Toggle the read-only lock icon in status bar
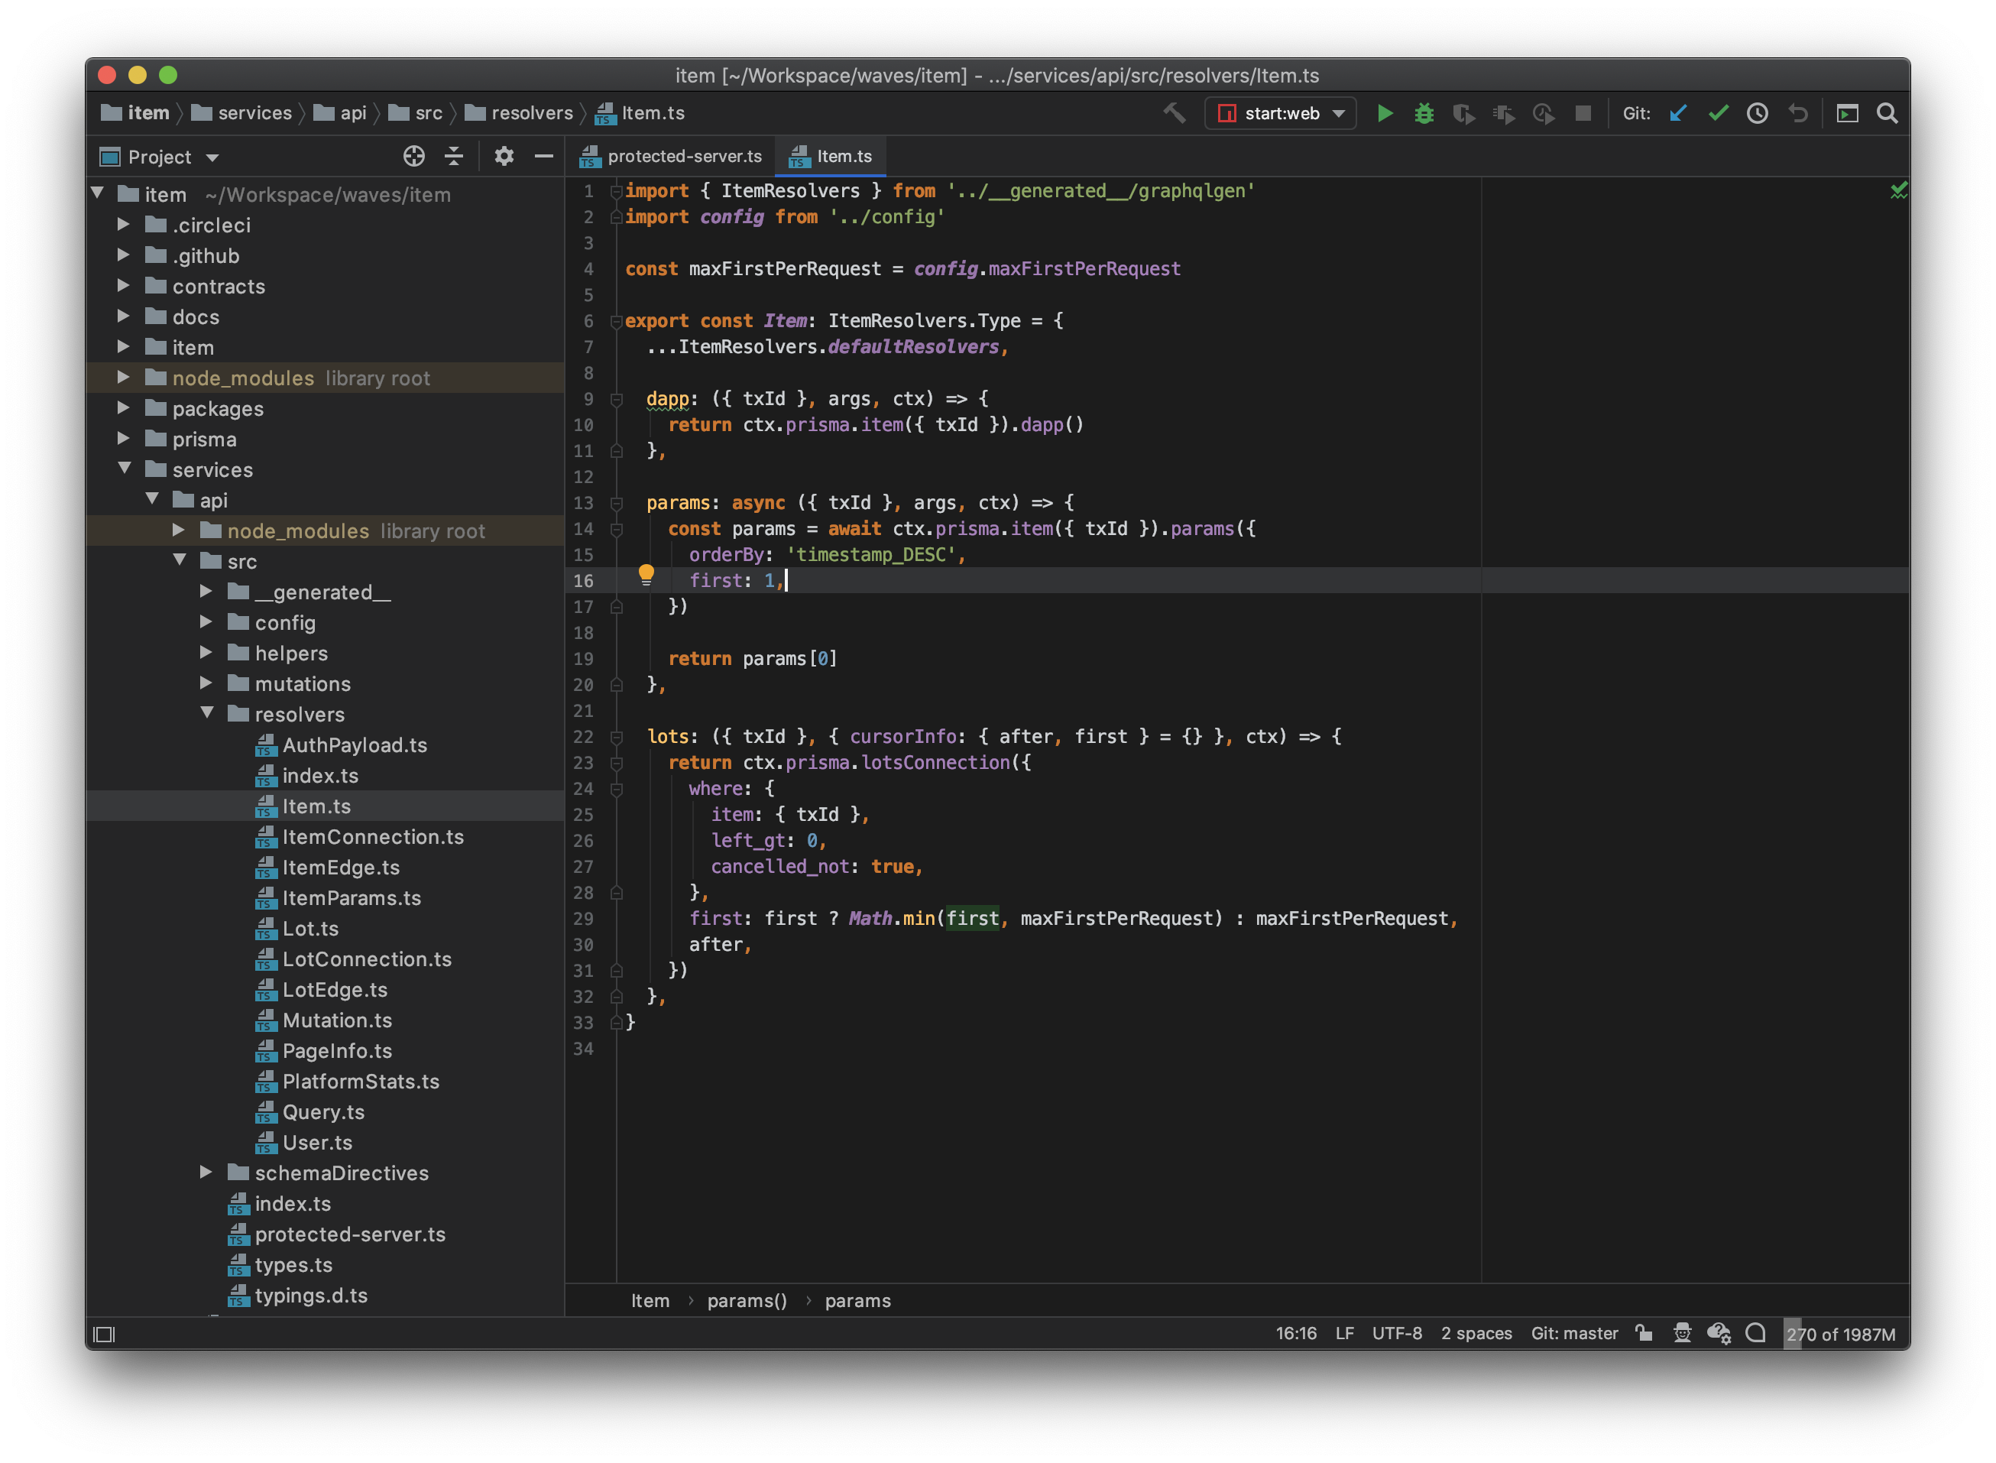 1644,1333
